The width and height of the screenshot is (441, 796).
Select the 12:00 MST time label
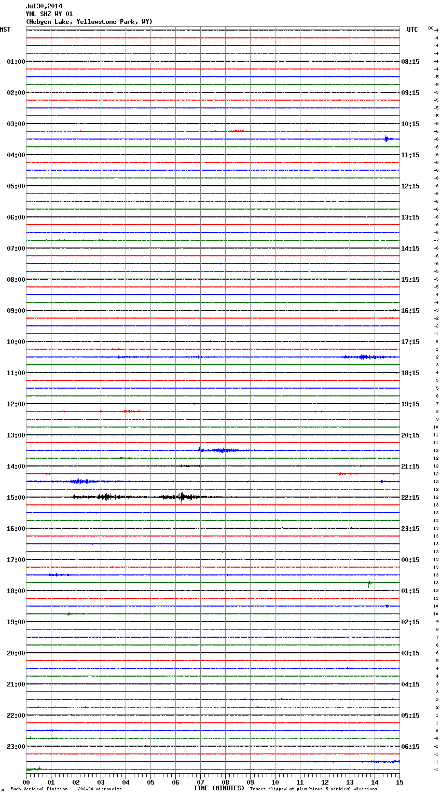[16, 404]
